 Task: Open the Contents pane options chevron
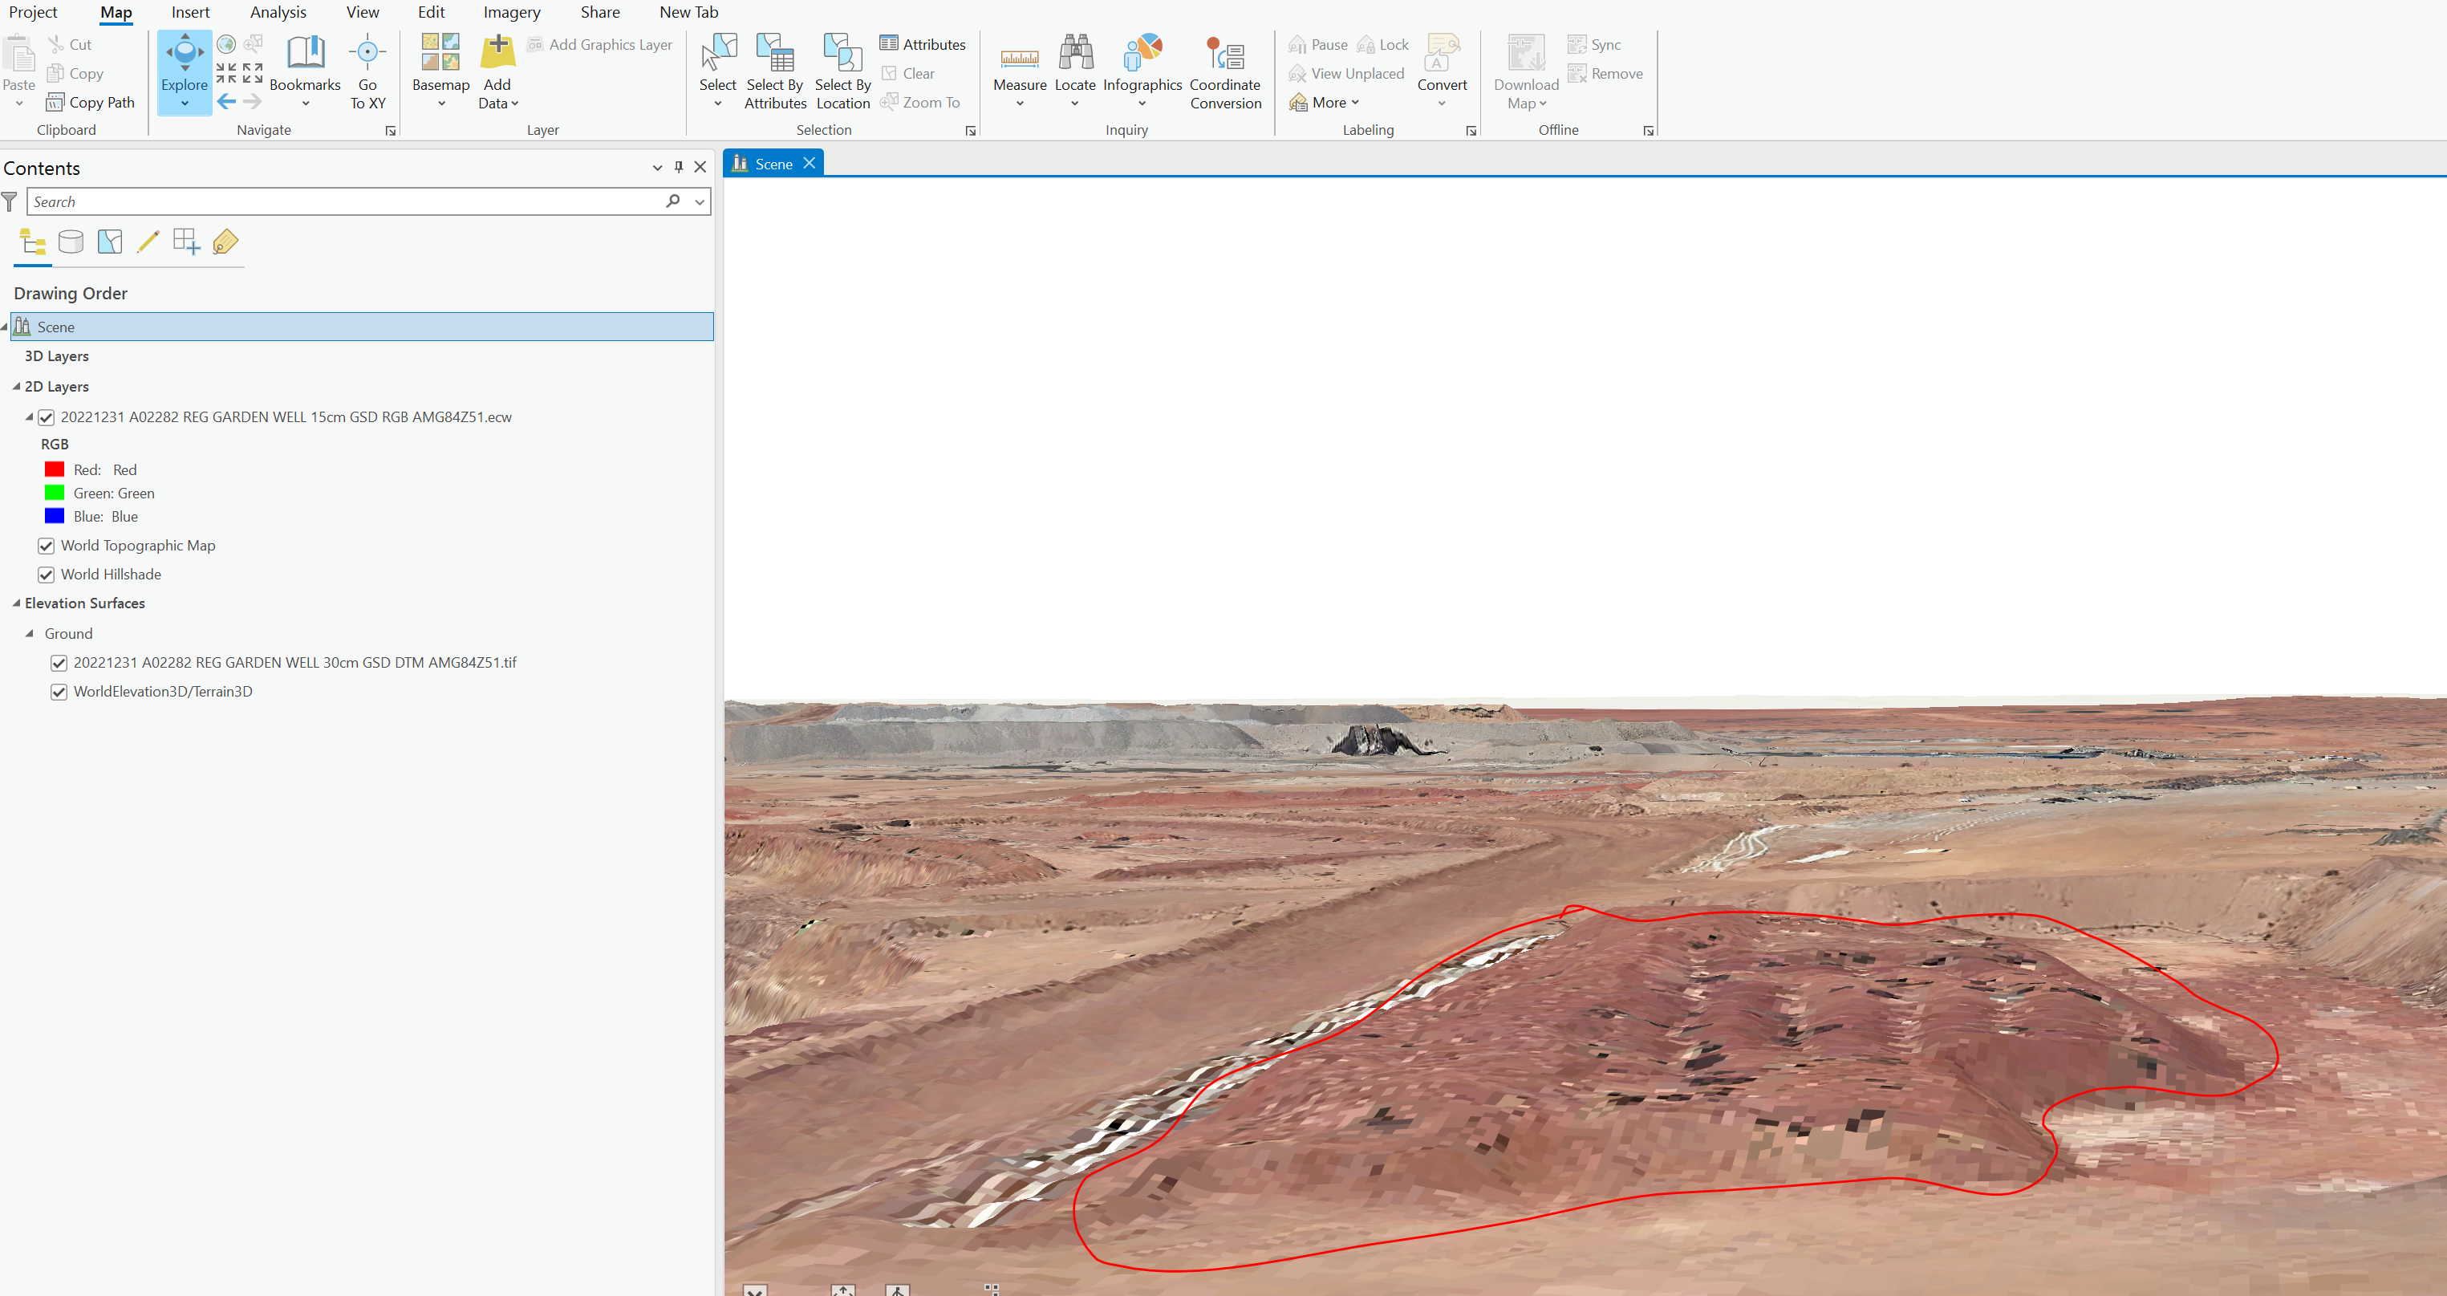click(657, 167)
